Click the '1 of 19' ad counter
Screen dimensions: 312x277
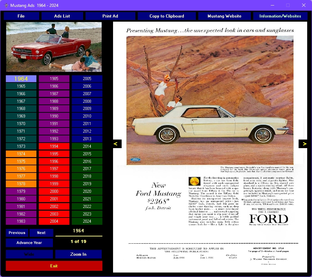[x=78, y=242]
